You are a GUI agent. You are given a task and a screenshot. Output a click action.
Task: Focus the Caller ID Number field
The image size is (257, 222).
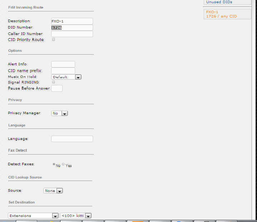click(72, 34)
